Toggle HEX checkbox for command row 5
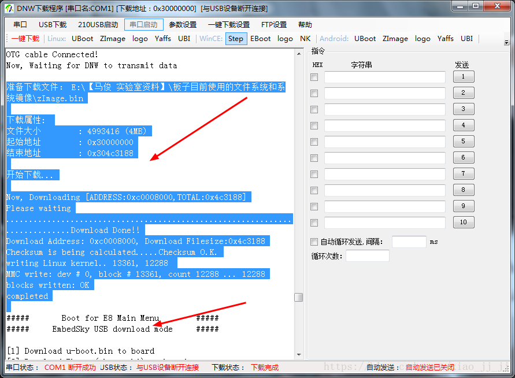Screen dimensions: 515x378 tap(314, 142)
